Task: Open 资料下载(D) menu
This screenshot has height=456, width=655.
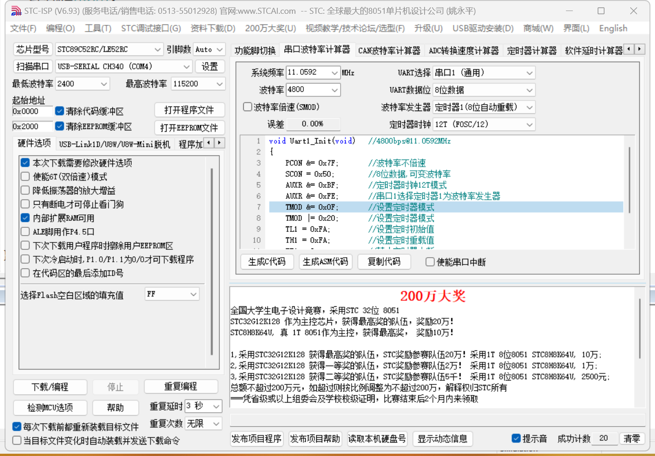Action: [213, 28]
